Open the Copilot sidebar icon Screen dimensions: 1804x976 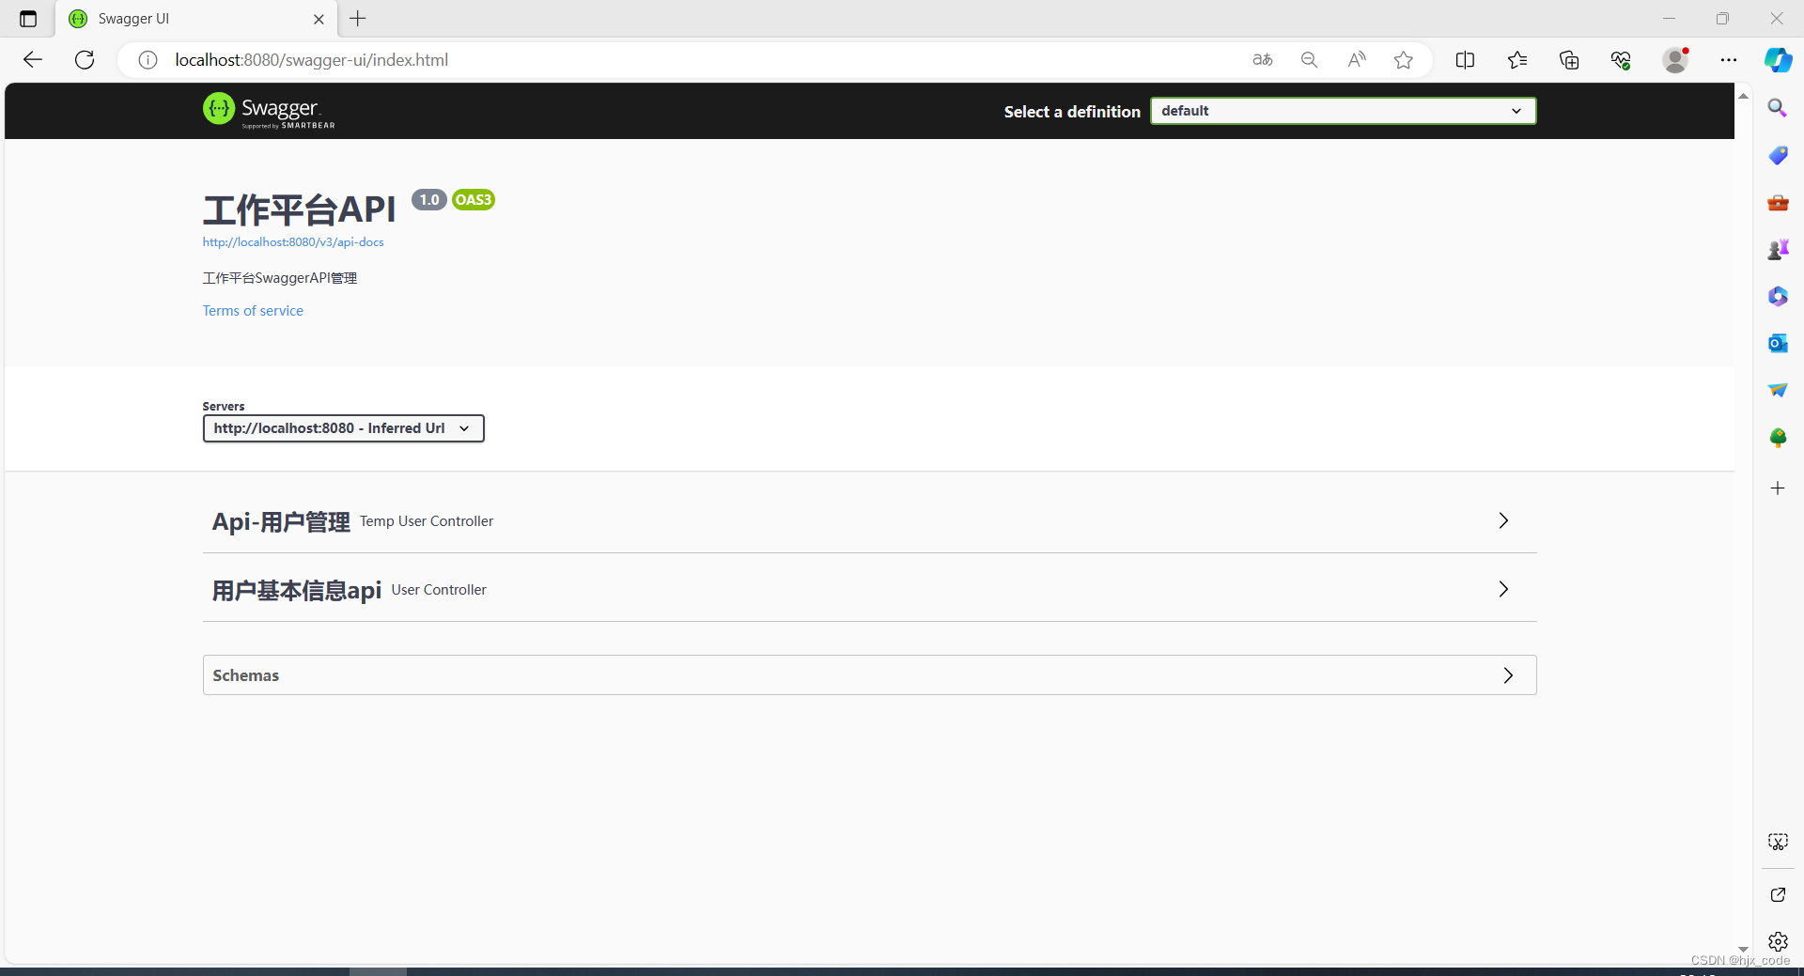click(1778, 60)
